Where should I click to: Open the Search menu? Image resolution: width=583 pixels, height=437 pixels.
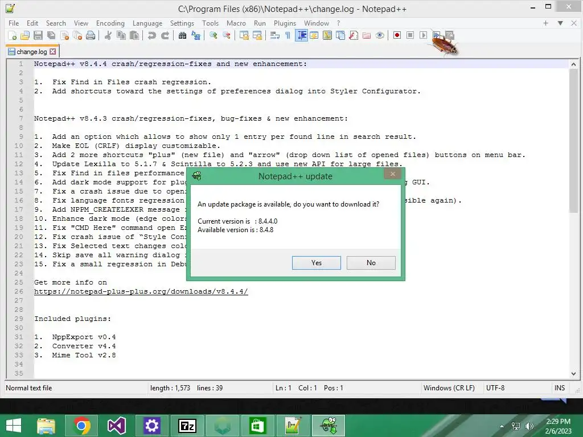click(56, 23)
